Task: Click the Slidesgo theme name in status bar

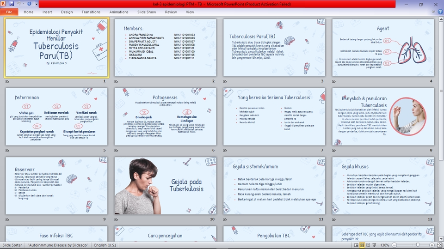Action: pyautogui.click(x=58, y=245)
